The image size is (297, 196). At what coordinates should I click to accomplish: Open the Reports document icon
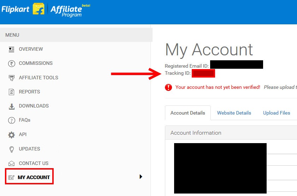tap(12, 92)
